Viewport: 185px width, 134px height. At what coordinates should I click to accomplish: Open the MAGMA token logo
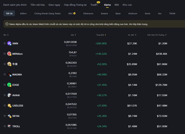pos(9,74)
